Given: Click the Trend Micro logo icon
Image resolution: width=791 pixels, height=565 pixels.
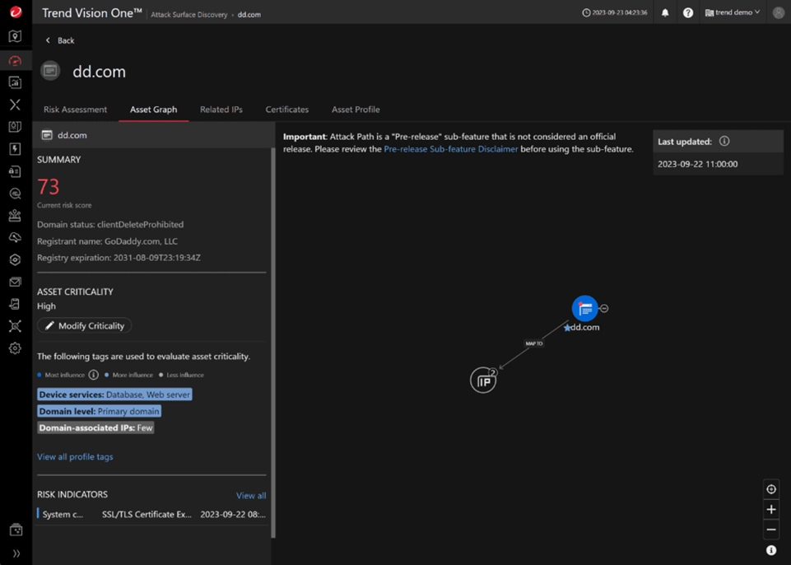Looking at the screenshot, I should pyautogui.click(x=16, y=12).
